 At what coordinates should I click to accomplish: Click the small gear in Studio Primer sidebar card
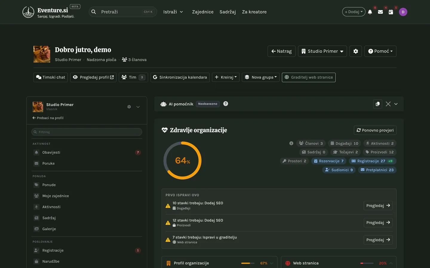(129, 107)
